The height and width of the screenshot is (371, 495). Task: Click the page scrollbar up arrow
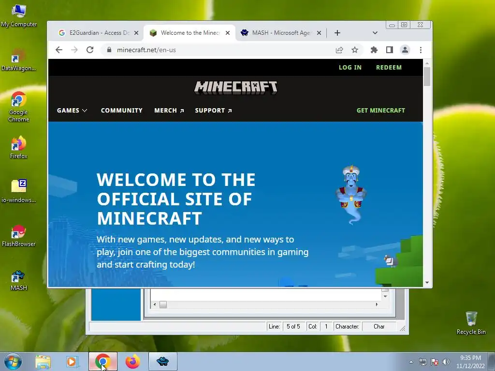pyautogui.click(x=427, y=63)
